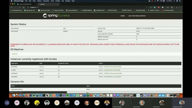Open the JacksonPolymorp... GitHub bookmark
The height and width of the screenshot is (108, 192).
point(72,10)
